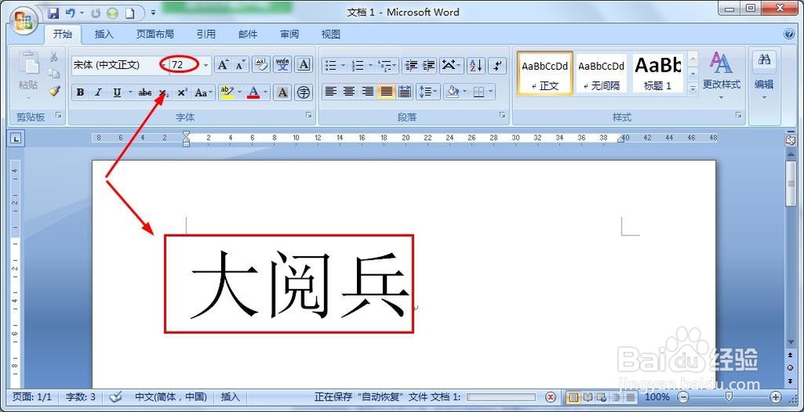The image size is (804, 412).
Task: Decrease the paragraph indent
Action: point(411,65)
